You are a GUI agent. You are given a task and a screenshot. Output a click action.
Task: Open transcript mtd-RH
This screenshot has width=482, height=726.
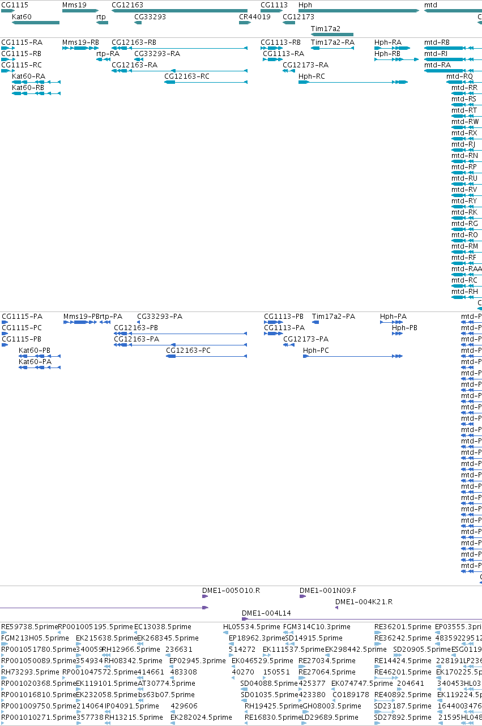(464, 292)
